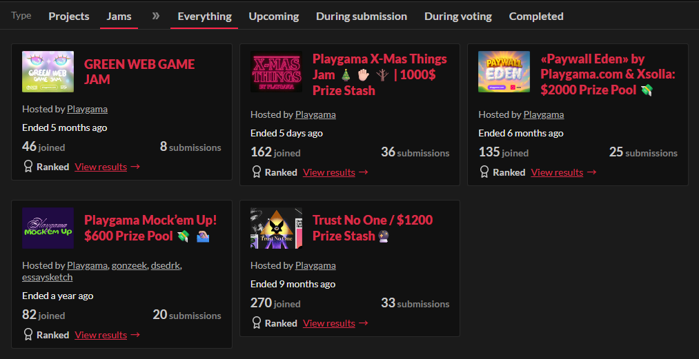Switch to the Projects tab

pyautogui.click(x=68, y=16)
